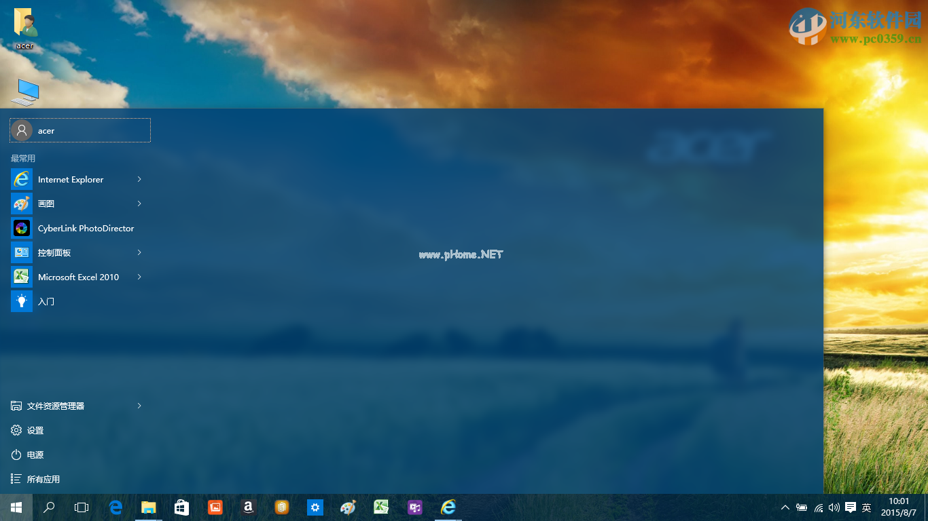This screenshot has width=928, height=521.
Task: Expand the 画图 jump list arrow
Action: click(139, 204)
